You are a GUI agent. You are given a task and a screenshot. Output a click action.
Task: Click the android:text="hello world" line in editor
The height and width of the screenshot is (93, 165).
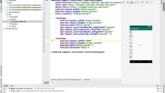pyautogui.click(x=75, y=45)
